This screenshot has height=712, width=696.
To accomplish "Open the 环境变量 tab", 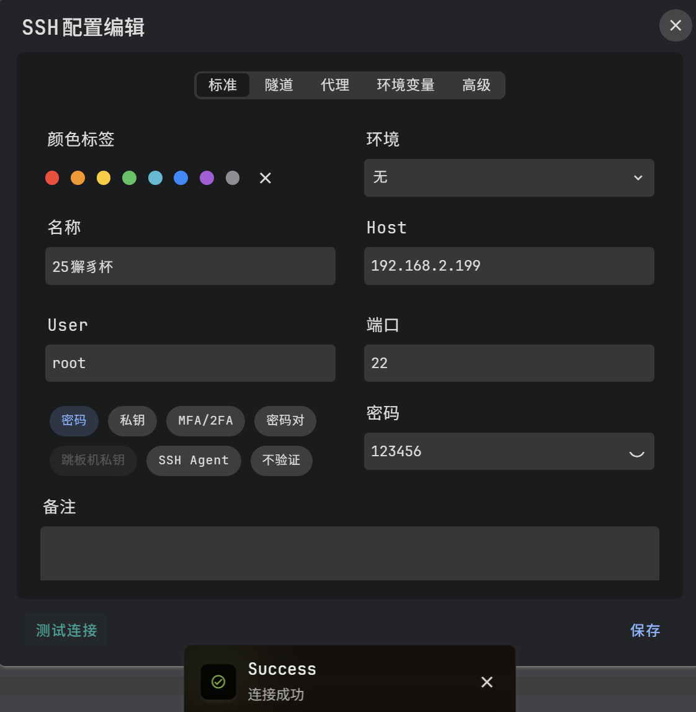I will tap(405, 85).
